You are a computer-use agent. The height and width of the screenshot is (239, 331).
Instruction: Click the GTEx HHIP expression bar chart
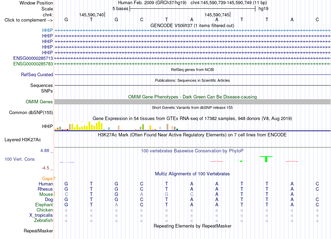[x=120, y=126]
